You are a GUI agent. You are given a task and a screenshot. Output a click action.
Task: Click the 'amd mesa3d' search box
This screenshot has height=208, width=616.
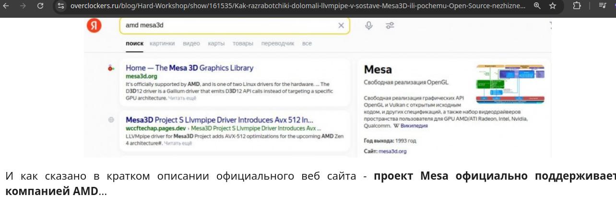pyautogui.click(x=235, y=25)
